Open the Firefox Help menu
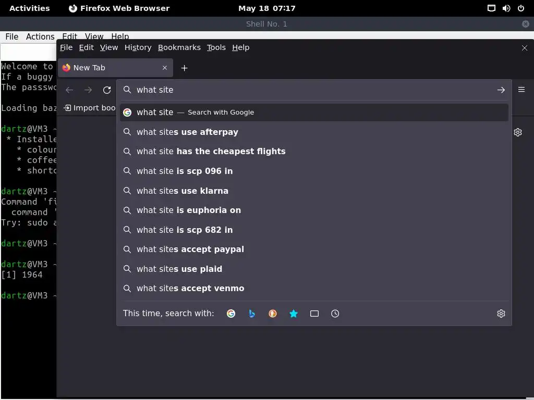Image resolution: width=534 pixels, height=400 pixels. (x=241, y=47)
